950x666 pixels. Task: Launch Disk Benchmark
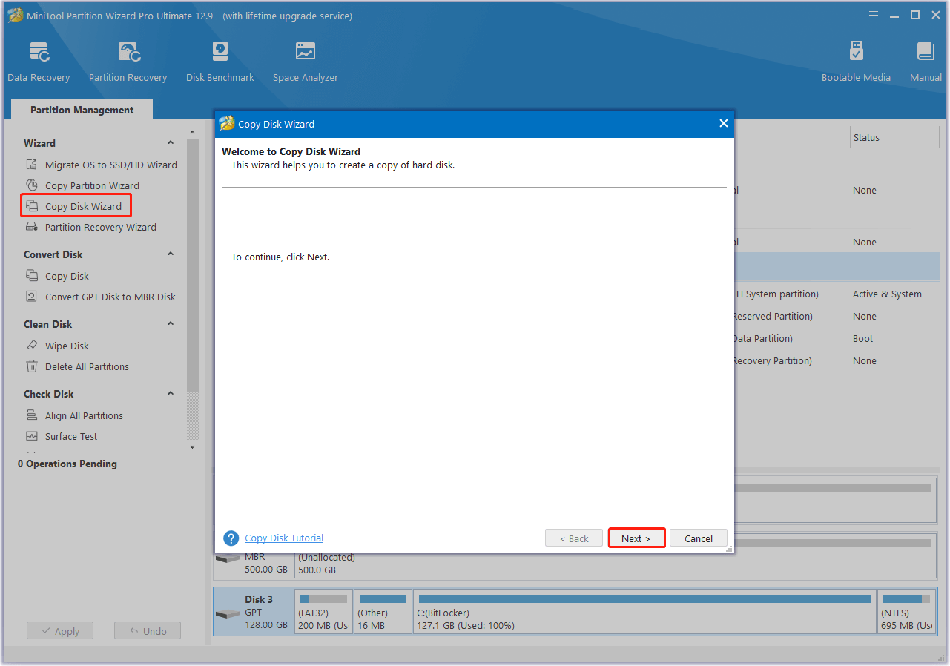click(x=220, y=62)
